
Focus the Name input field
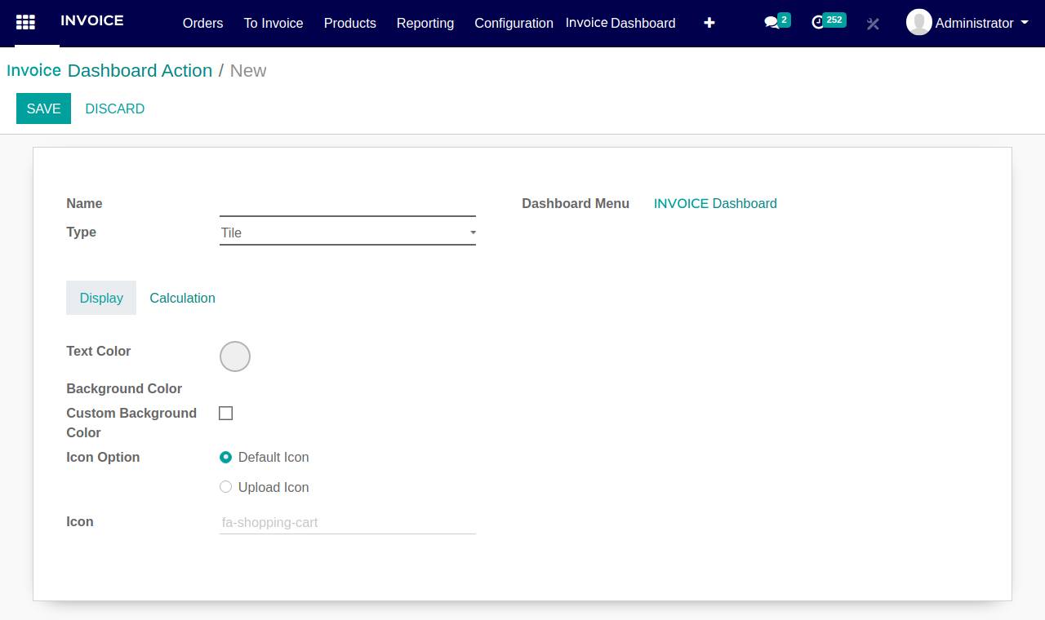[348, 204]
